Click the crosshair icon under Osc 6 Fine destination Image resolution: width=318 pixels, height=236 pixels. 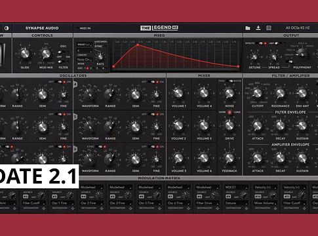[188, 208]
